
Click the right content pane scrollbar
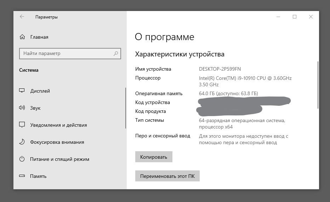(318, 85)
